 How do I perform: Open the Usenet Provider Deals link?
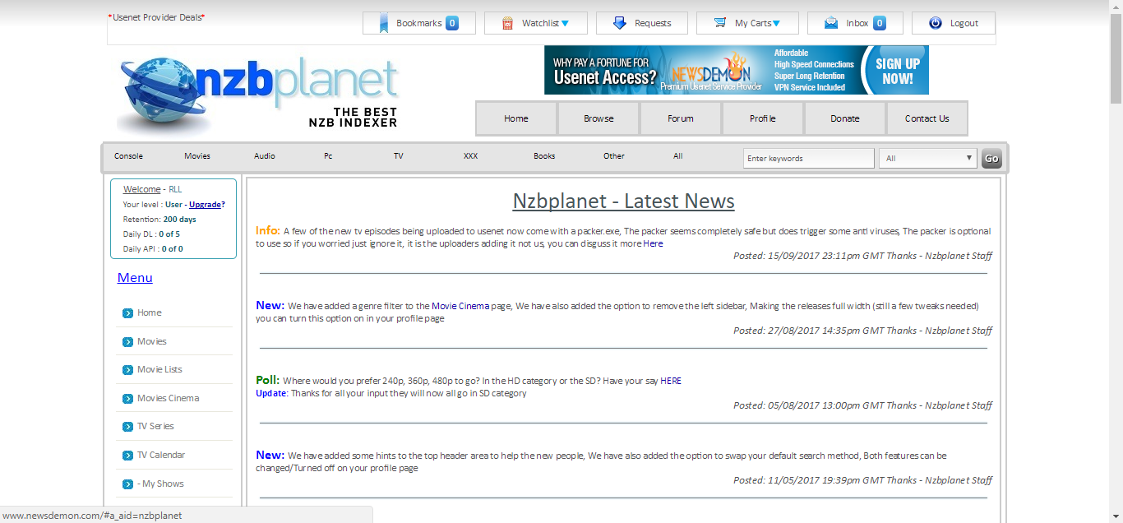point(156,17)
